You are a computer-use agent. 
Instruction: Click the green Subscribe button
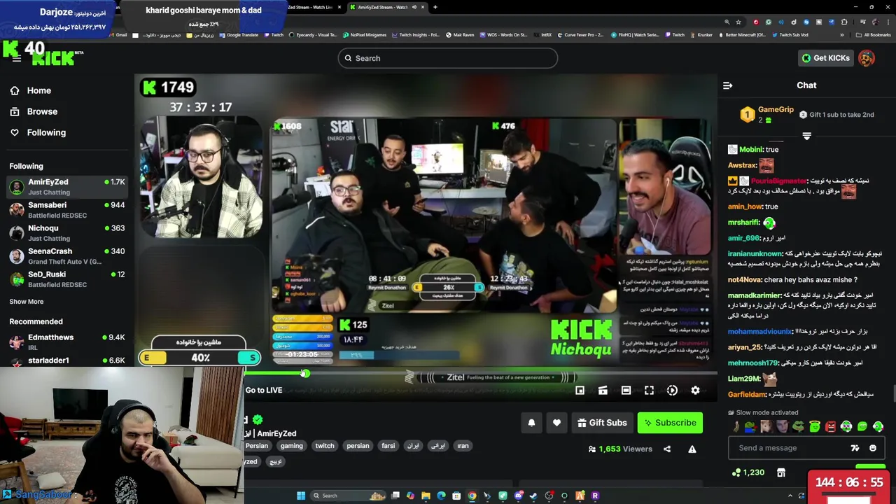click(670, 423)
